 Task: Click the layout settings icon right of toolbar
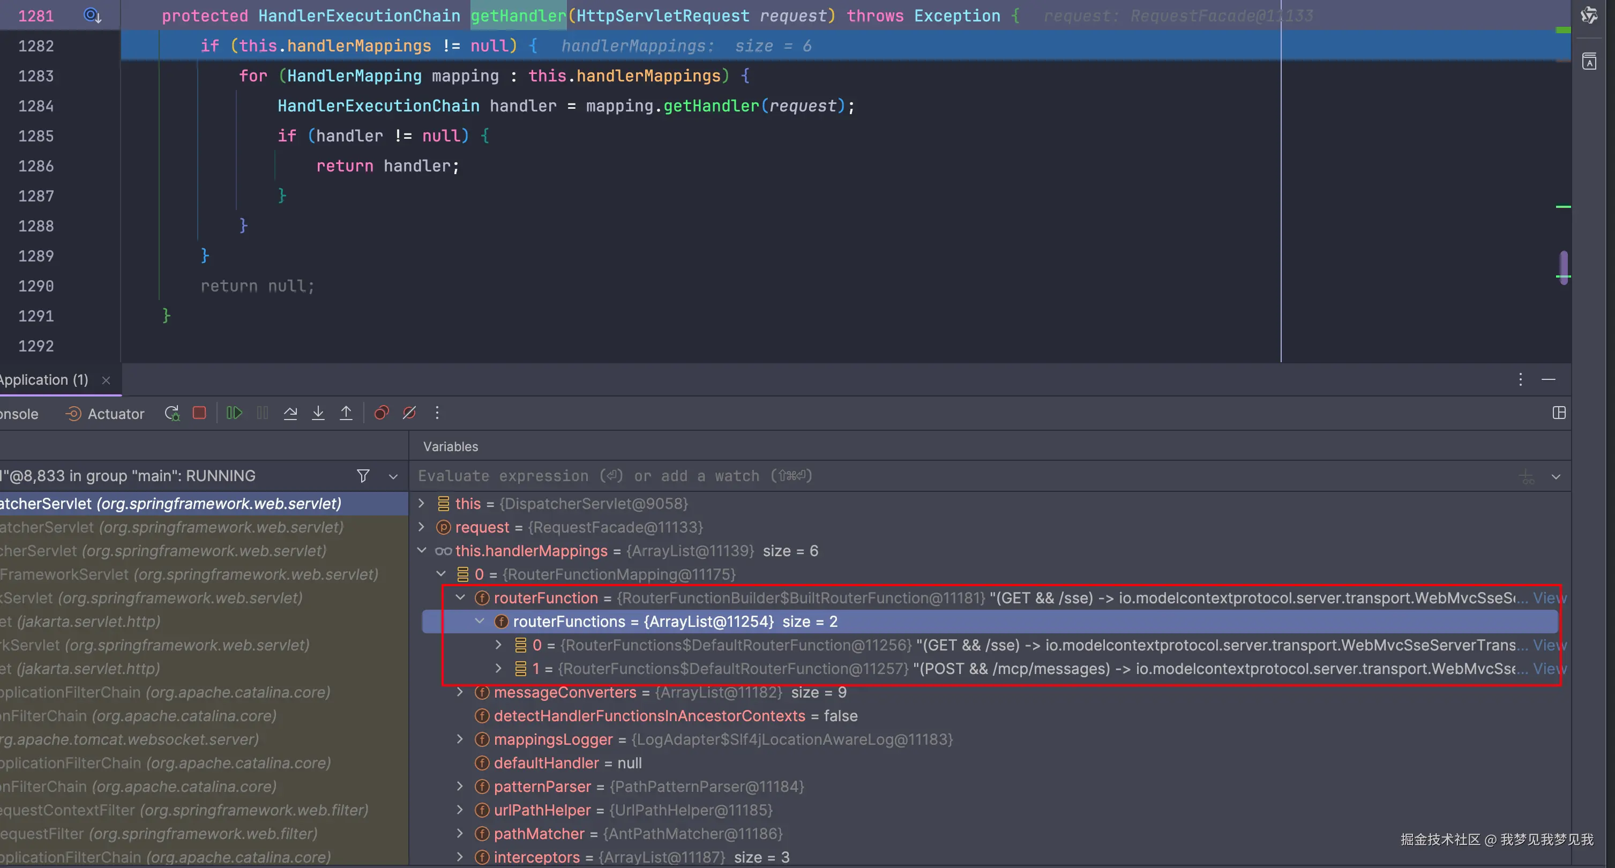pos(1559,413)
